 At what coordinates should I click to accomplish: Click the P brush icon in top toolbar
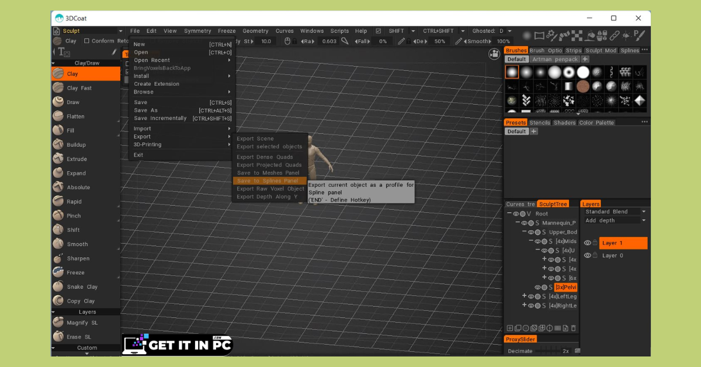click(640, 36)
